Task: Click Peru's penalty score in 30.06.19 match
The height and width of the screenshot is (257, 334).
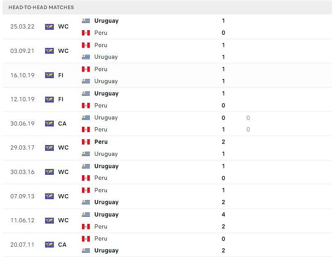Action: click(248, 129)
